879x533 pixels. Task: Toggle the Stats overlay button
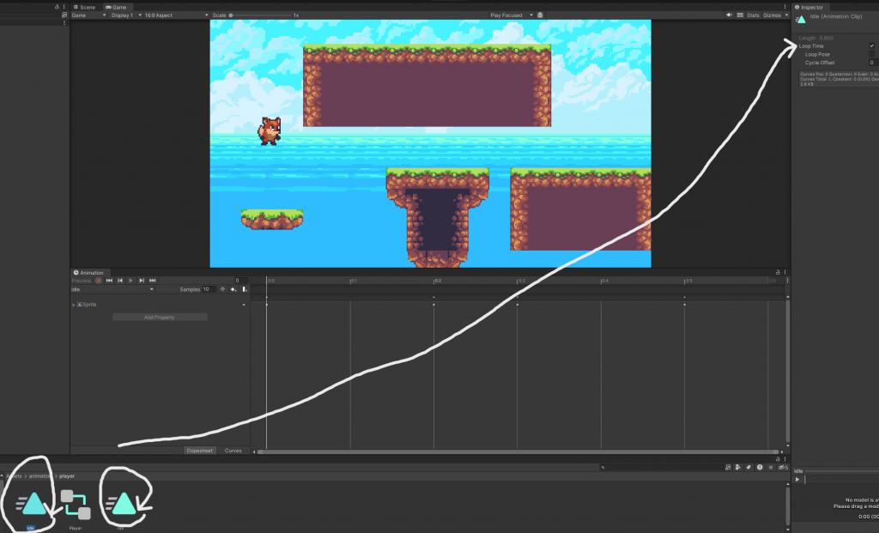click(x=753, y=15)
